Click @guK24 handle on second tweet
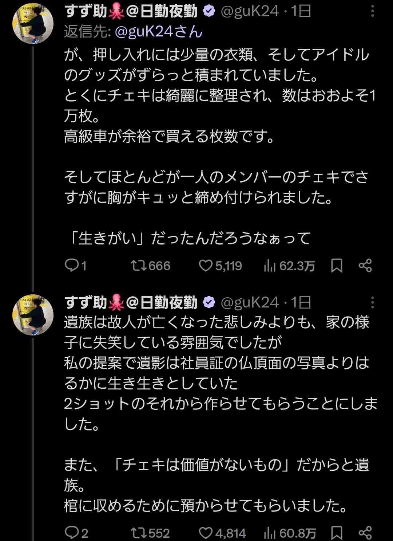The image size is (393, 541). [250, 302]
